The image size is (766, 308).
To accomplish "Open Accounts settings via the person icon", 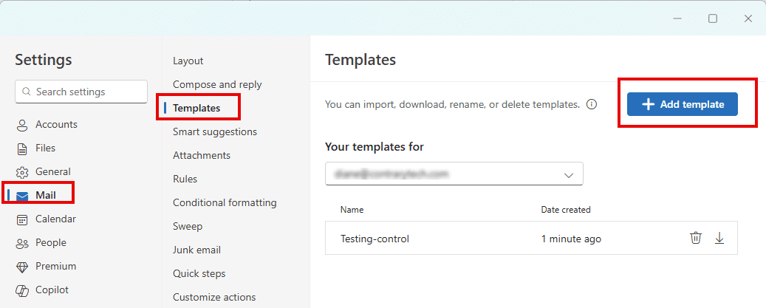I will tap(22, 125).
